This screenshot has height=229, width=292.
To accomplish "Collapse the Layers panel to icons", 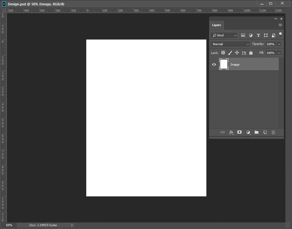I will point(275,19).
